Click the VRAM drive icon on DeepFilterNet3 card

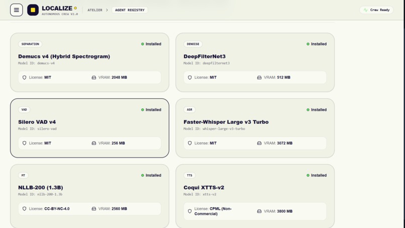pos(259,78)
